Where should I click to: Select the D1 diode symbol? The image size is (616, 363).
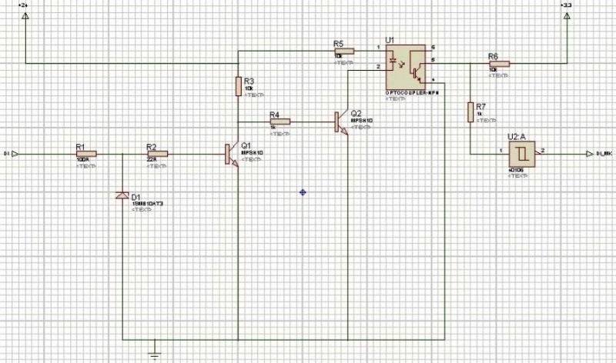click(x=122, y=196)
